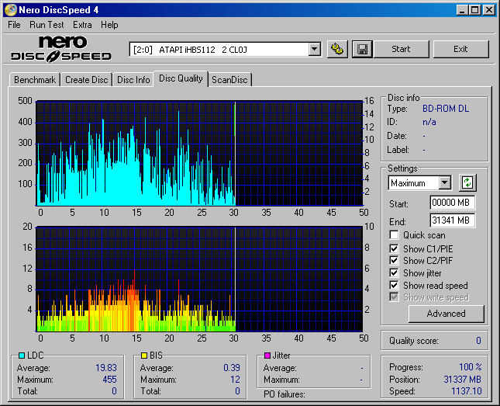Viewport: 500px width, 406px height.
Task: Click the Progress value 100 %
Action: coord(471,366)
